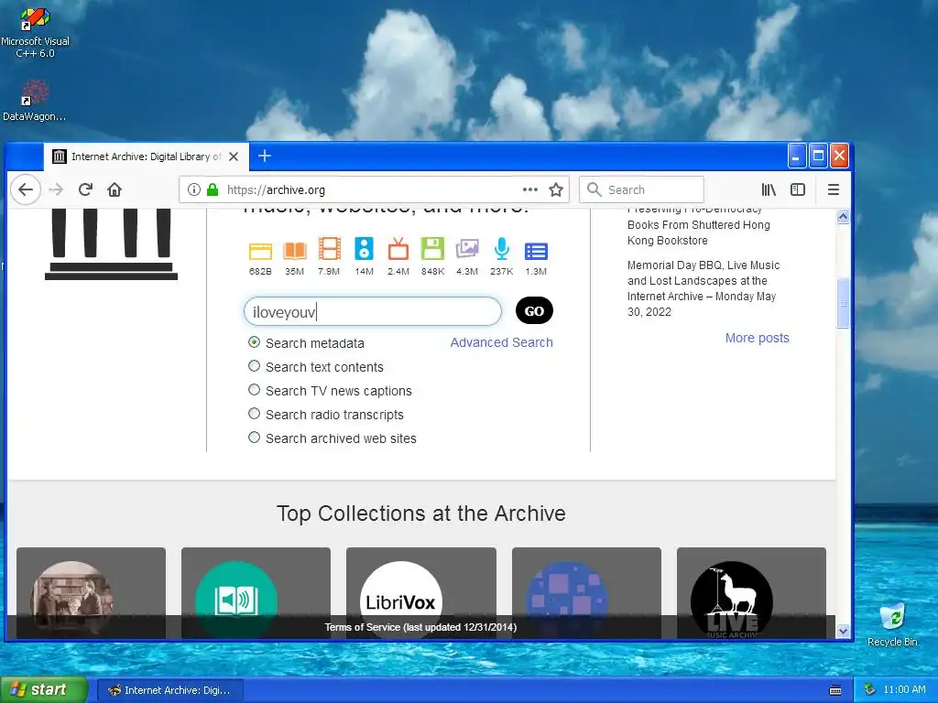Open the Firefox hamburger menu

pyautogui.click(x=834, y=189)
